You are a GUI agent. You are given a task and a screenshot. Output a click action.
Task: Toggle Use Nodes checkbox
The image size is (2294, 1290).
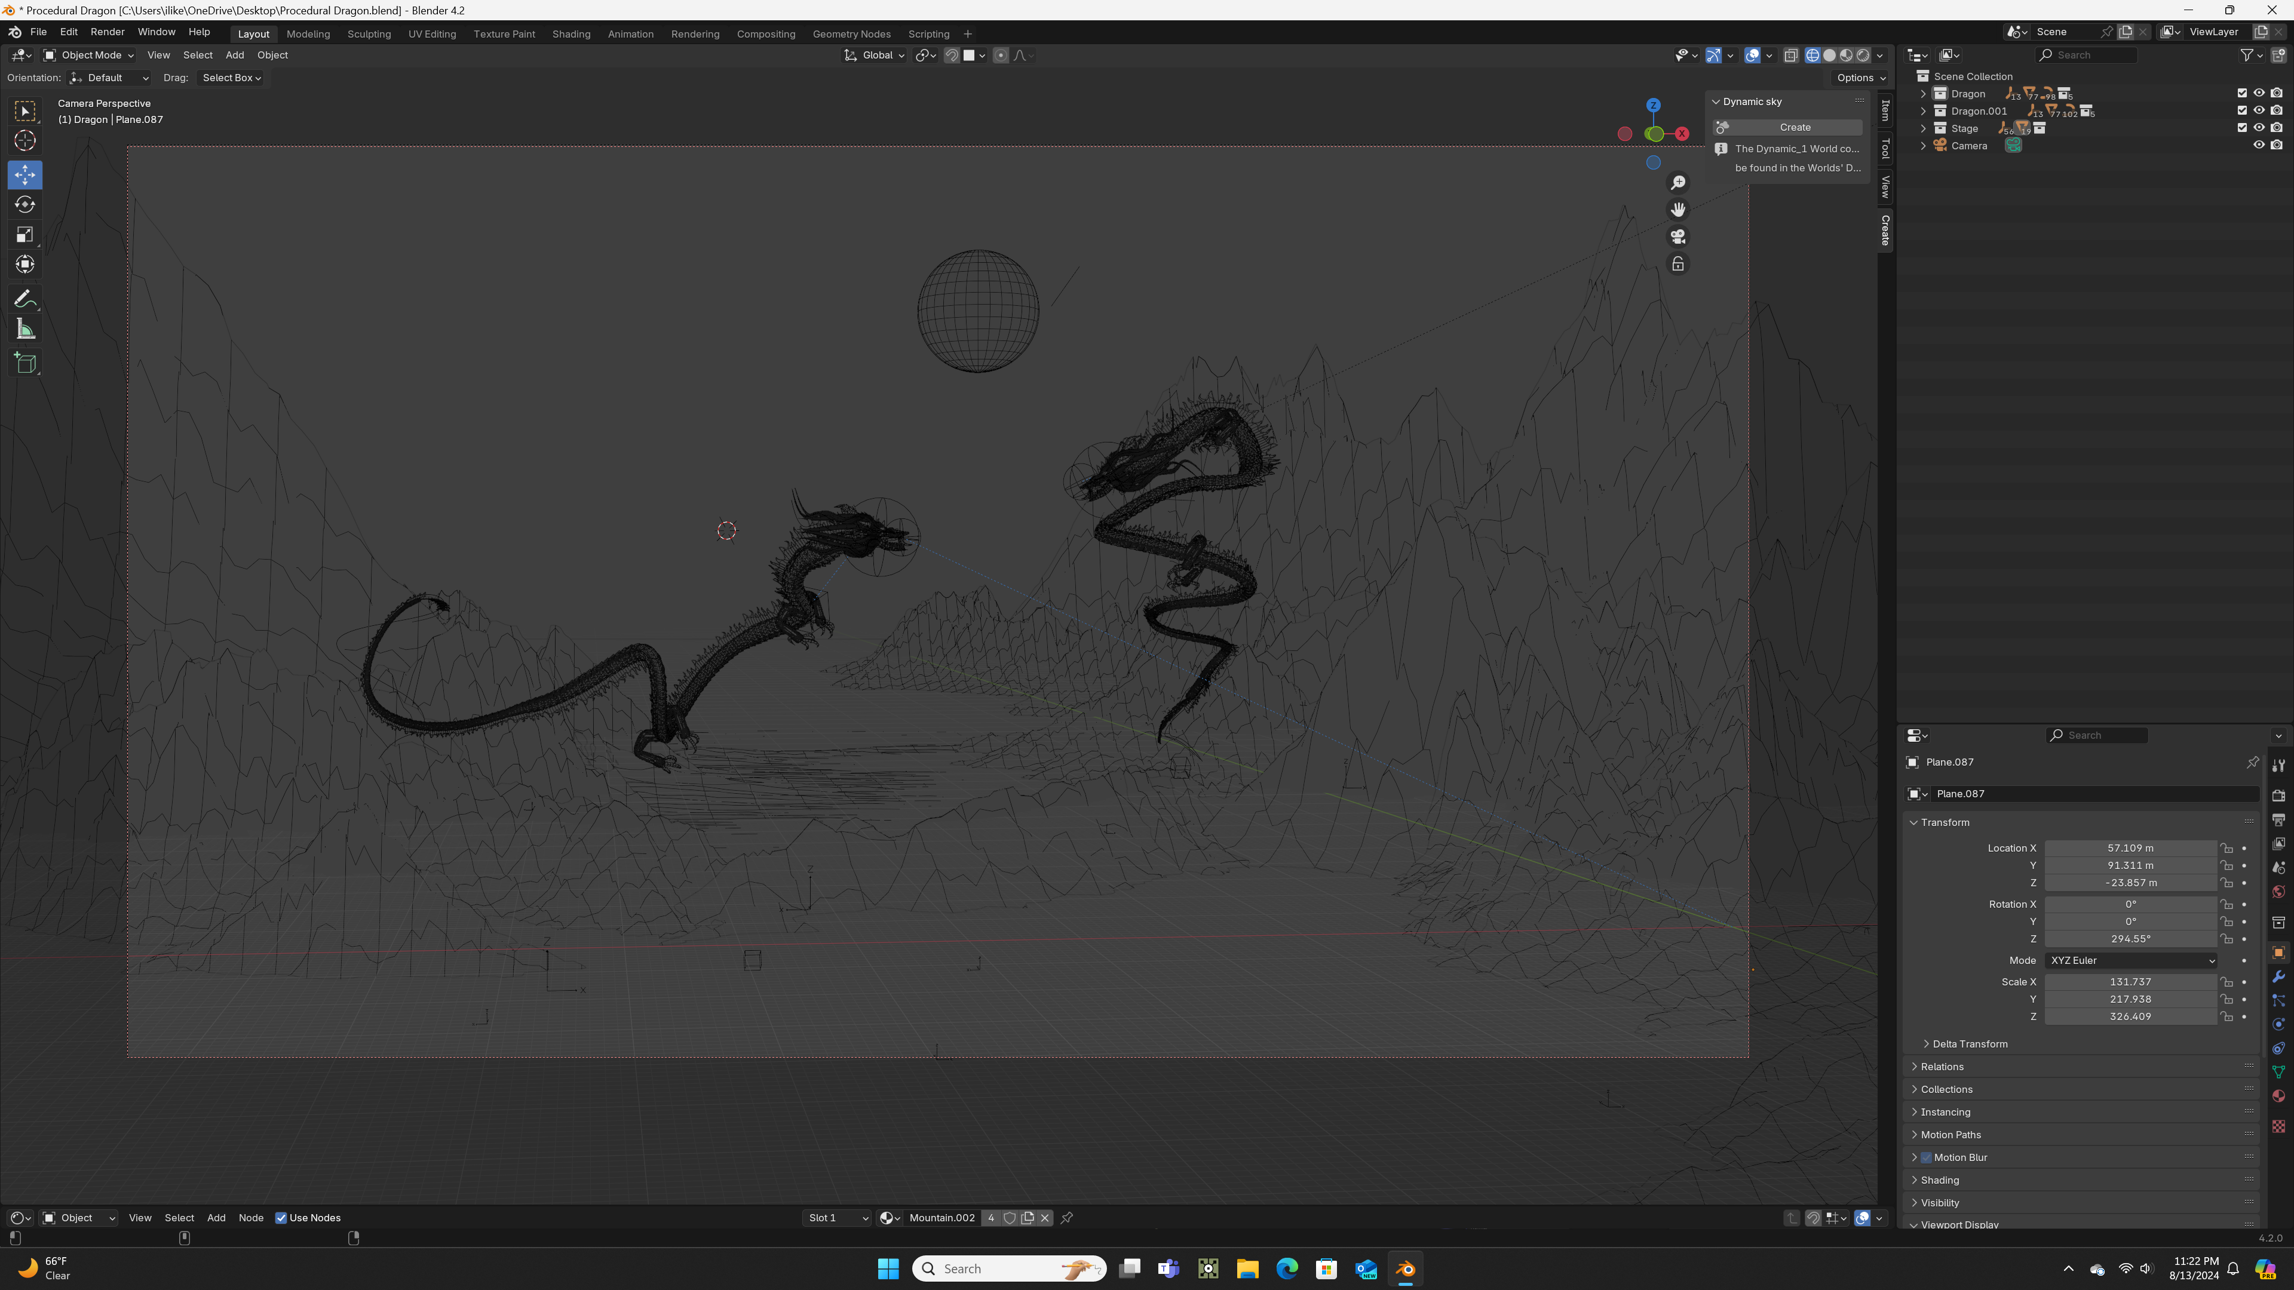(281, 1218)
